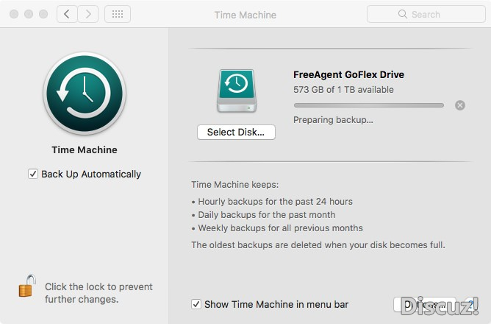This screenshot has width=491, height=324.
Task: Toggle the Back Up Automatically checkbox
Action: (33, 174)
